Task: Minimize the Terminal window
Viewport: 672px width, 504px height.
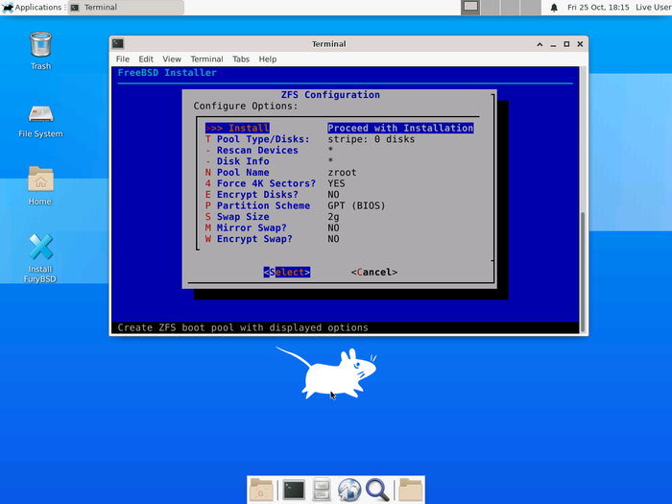Action: 553,44
